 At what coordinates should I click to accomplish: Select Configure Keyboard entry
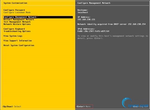coord(14,29)
